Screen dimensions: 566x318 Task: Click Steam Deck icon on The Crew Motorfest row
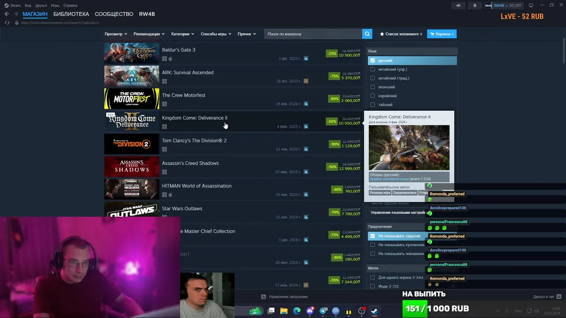(x=306, y=104)
